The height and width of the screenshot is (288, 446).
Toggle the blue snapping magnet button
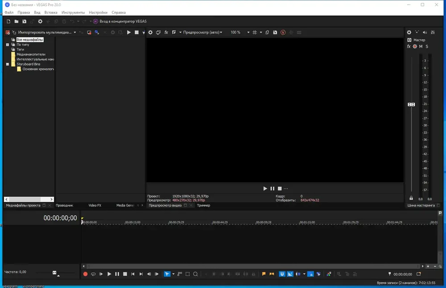pos(282,274)
